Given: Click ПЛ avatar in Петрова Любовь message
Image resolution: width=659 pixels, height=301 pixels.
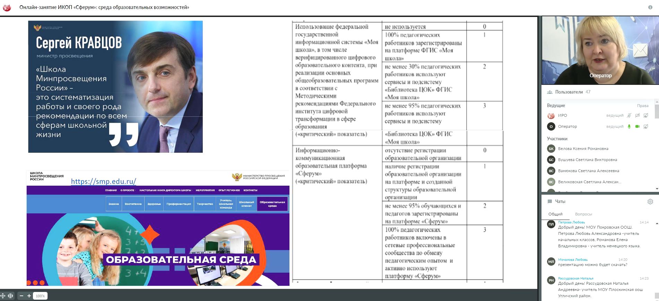Looking at the screenshot, I should [551, 224].
